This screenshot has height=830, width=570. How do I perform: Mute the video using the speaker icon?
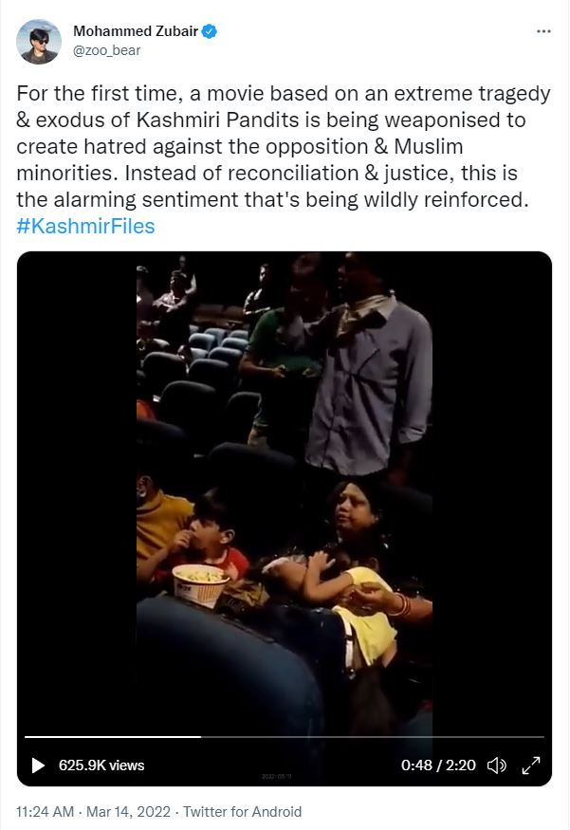[x=496, y=765]
